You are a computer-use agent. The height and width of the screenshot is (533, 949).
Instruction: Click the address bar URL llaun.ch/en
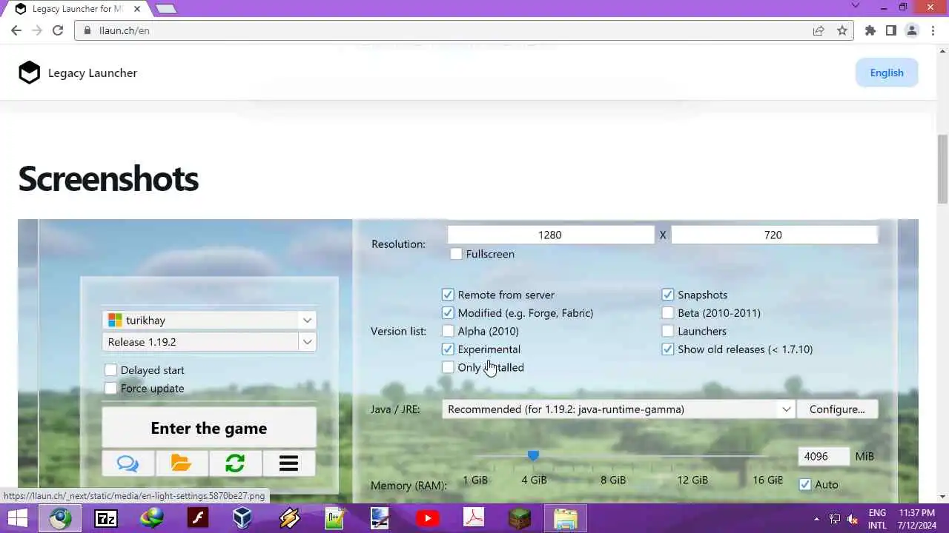click(125, 30)
